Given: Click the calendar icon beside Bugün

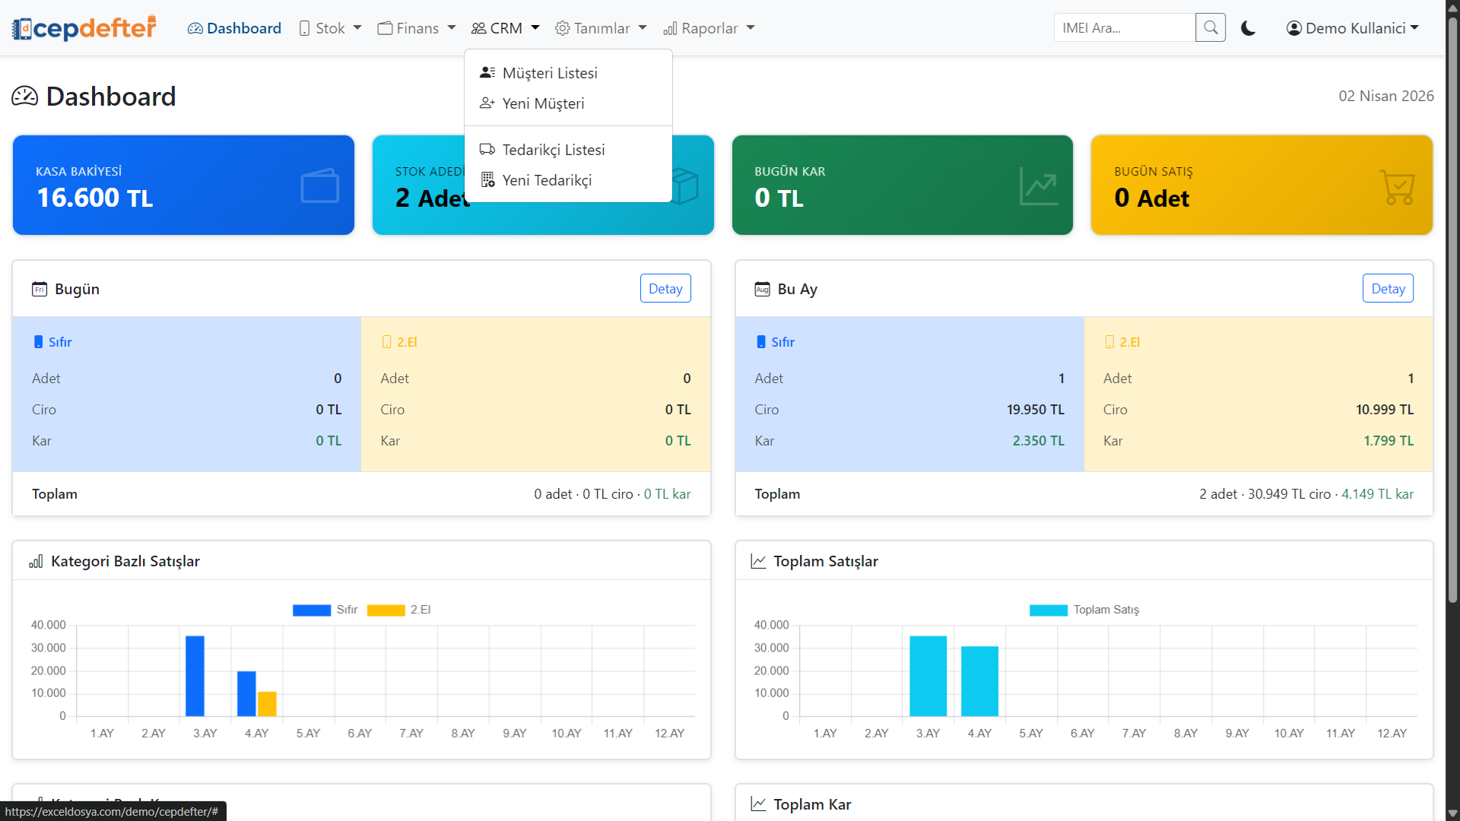Looking at the screenshot, I should [x=40, y=289].
